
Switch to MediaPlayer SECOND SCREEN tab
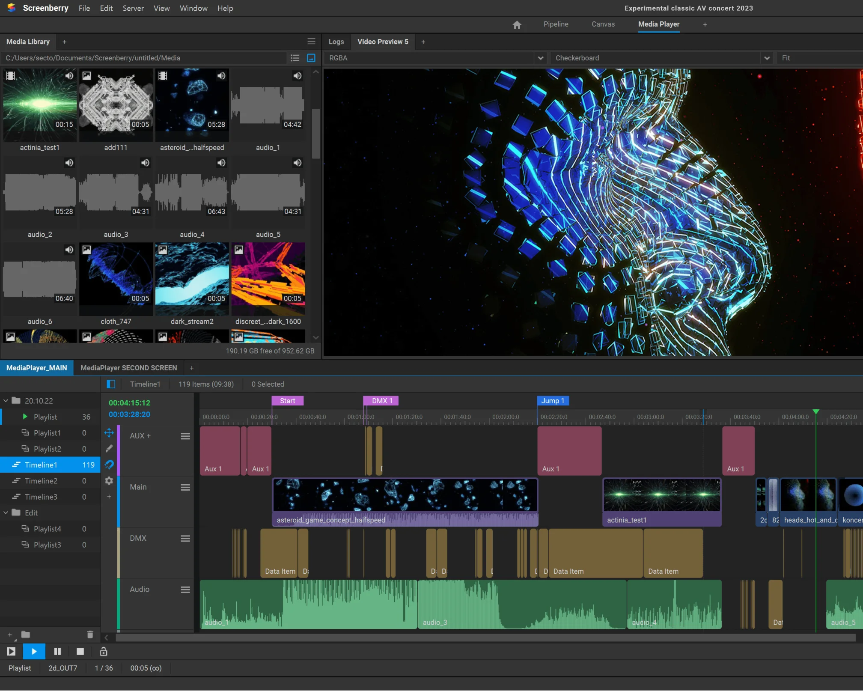[x=128, y=368]
